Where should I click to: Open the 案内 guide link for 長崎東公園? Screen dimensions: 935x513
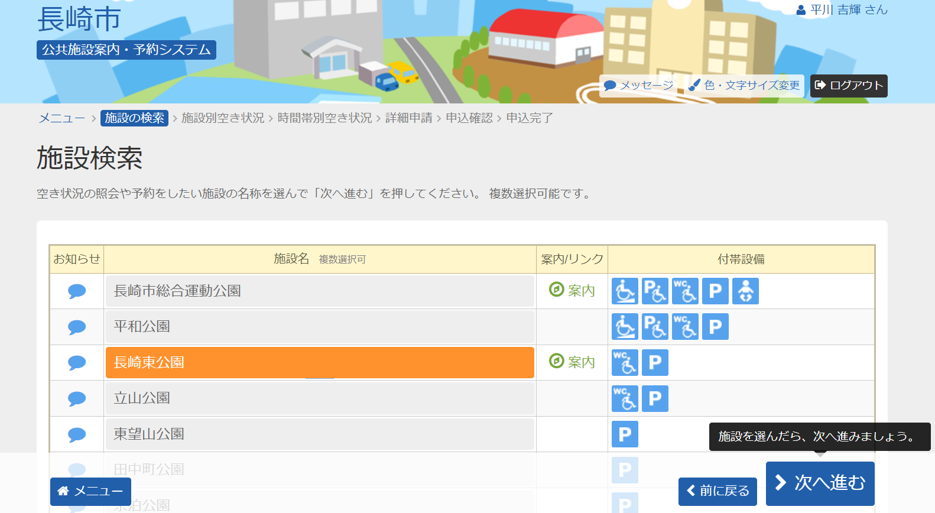pos(572,362)
